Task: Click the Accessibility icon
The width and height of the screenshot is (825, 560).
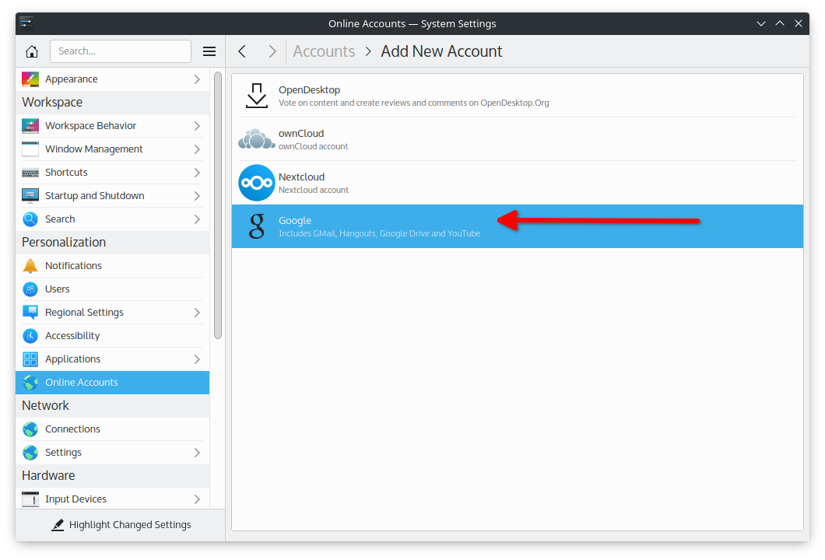Action: pos(30,336)
